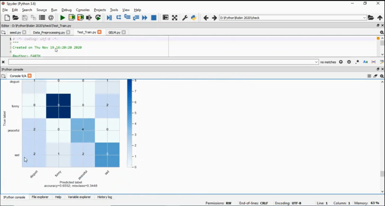This screenshot has width=385, height=206.
Task: Expand the find text history dropdown
Action: 316,62
